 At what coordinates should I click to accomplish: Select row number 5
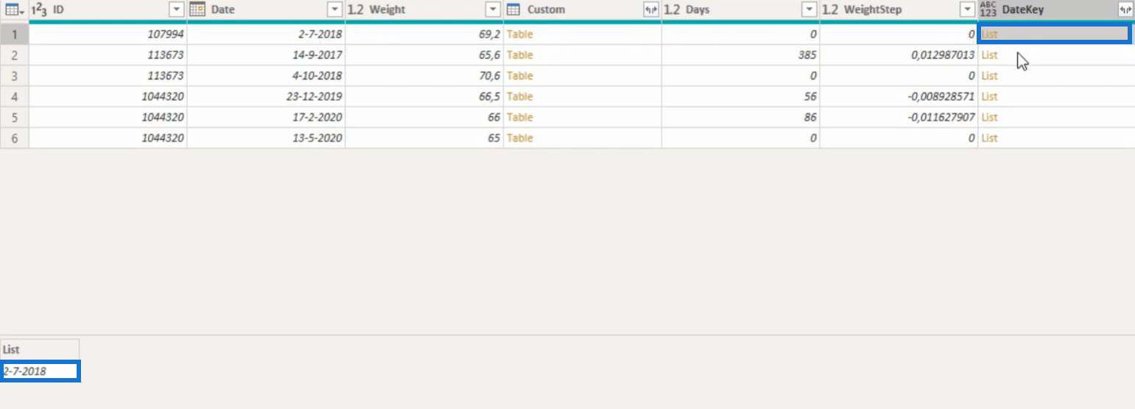click(x=15, y=117)
